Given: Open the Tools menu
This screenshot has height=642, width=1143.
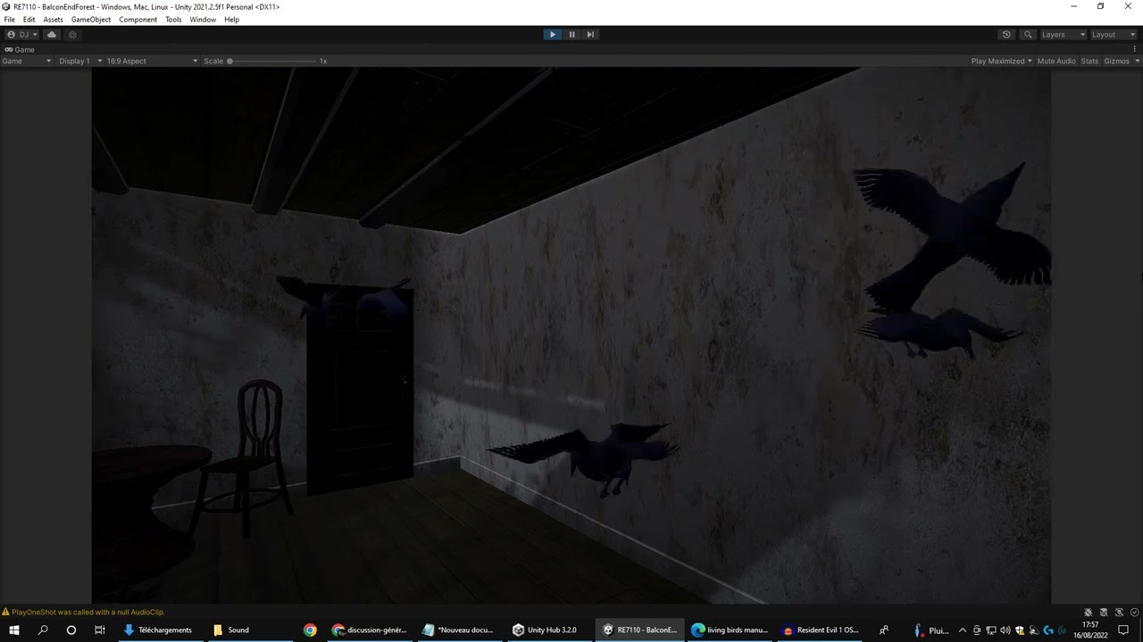Looking at the screenshot, I should pos(173,20).
